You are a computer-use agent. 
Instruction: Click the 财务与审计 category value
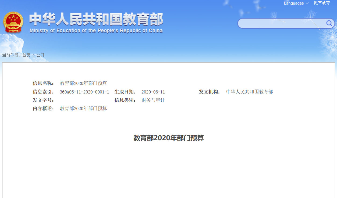(x=153, y=100)
